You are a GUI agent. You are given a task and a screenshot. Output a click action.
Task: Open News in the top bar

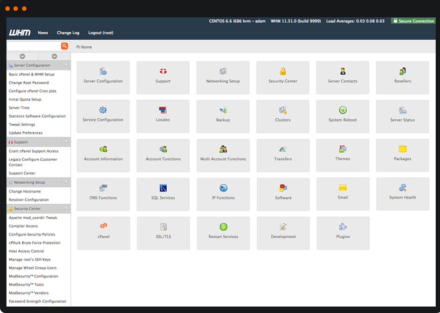coord(43,33)
